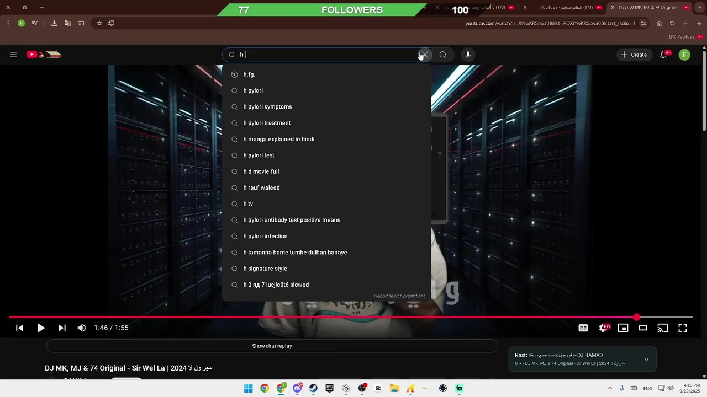707x397 pixels.
Task: Switch to miniplayer
Action: [x=623, y=328]
